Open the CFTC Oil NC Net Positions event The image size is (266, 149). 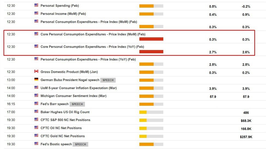pos(61,128)
